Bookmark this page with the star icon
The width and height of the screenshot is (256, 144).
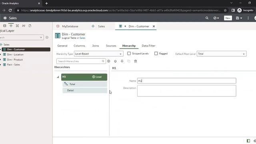pyautogui.click(x=225, y=10)
